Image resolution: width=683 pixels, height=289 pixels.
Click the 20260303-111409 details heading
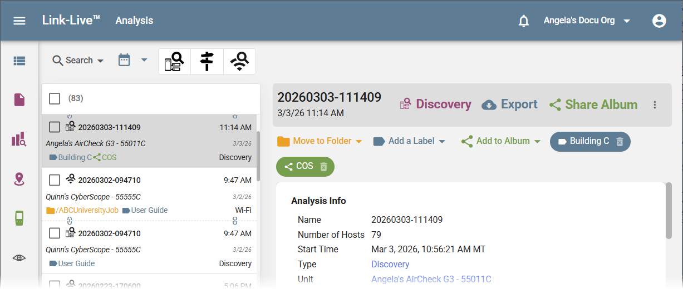point(330,97)
